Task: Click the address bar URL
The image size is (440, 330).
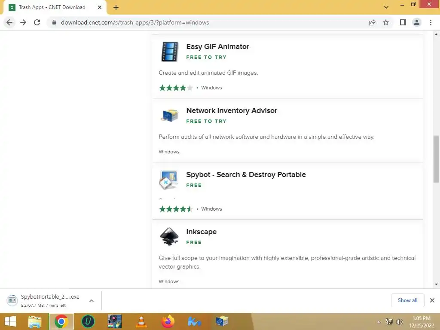Action: point(134,22)
